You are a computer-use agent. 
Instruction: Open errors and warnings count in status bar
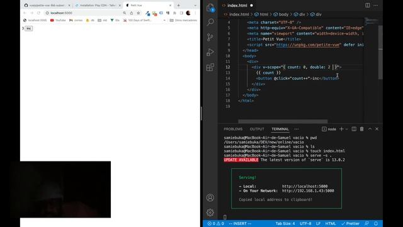[x=216, y=223]
